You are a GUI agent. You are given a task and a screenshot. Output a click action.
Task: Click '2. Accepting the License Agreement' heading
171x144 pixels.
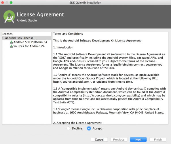click(x=77, y=123)
